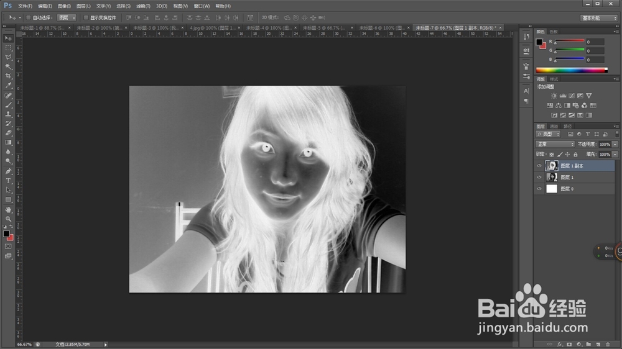Switch to the 样式 styles tab
Screen dimensions: 622x349
point(554,79)
